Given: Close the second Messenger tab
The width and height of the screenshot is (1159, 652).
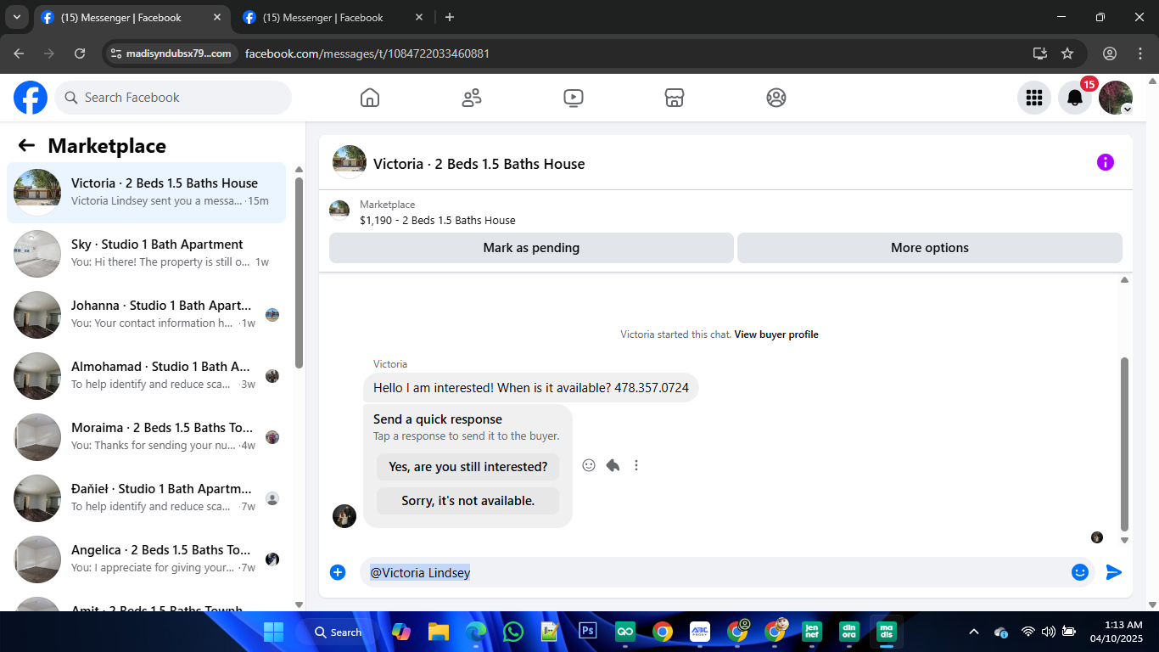Looking at the screenshot, I should coord(419,17).
